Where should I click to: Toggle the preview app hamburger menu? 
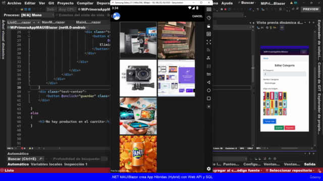304,52
